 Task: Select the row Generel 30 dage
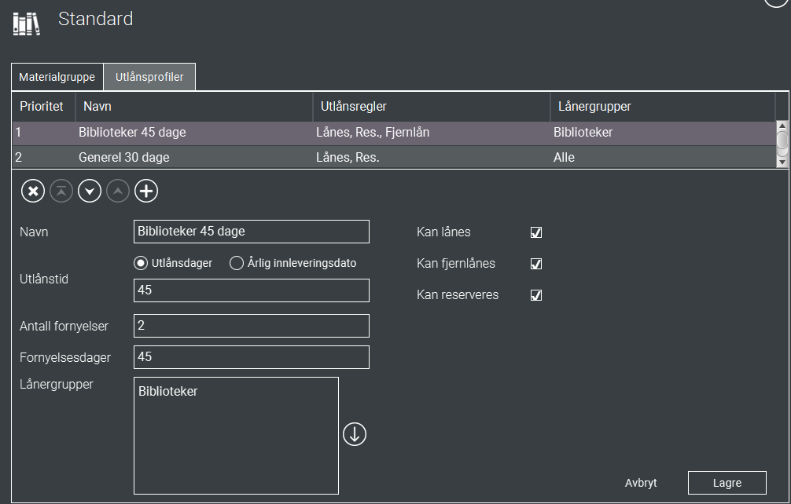click(393, 158)
